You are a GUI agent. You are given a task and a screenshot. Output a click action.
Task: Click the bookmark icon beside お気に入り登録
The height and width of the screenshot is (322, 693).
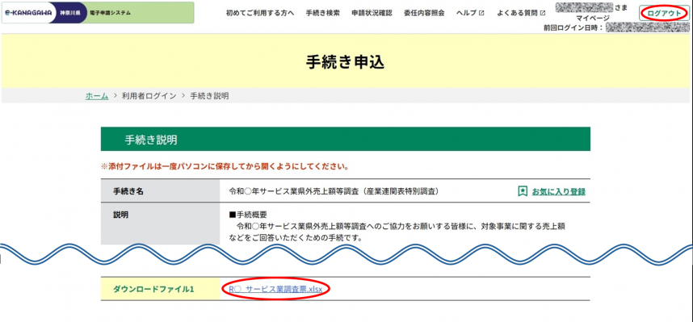pyautogui.click(x=523, y=191)
